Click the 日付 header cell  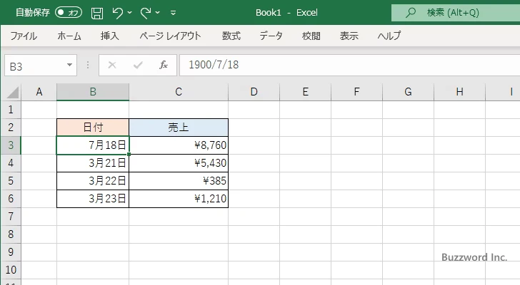[93, 128]
